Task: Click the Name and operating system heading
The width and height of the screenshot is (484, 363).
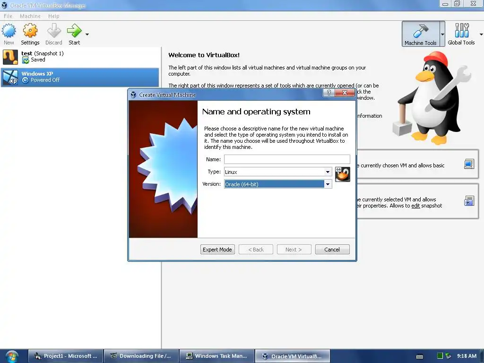Action: pyautogui.click(x=256, y=112)
